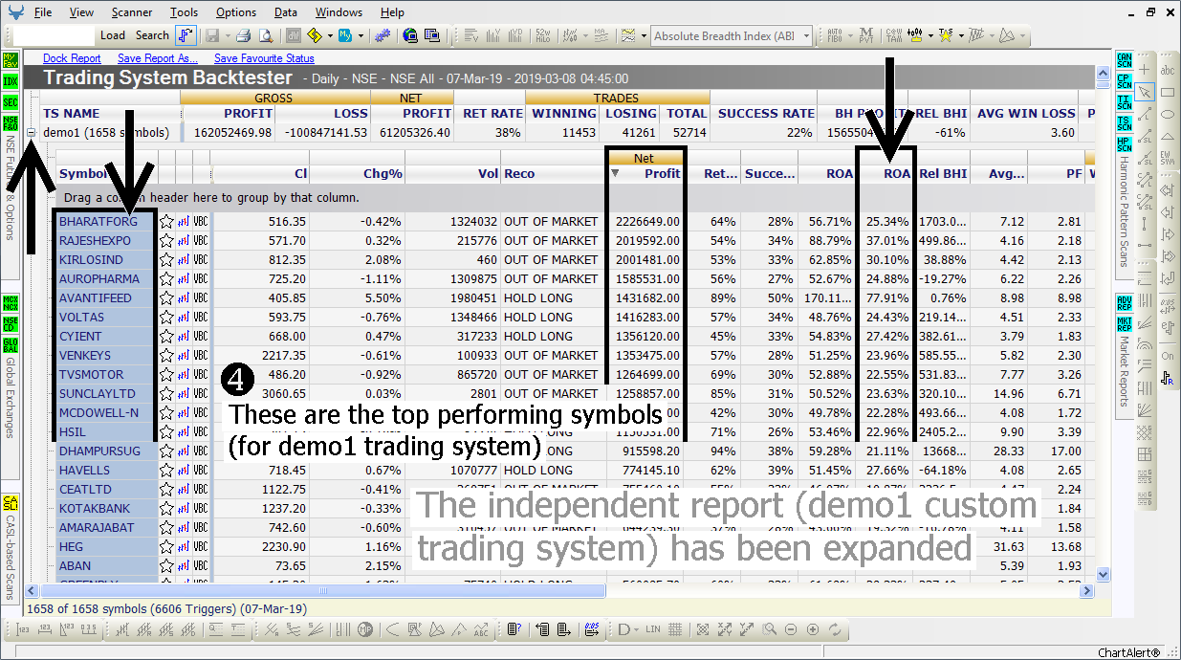The width and height of the screenshot is (1181, 660).
Task: Click the COW TAM toolbar icon
Action: 892,35
